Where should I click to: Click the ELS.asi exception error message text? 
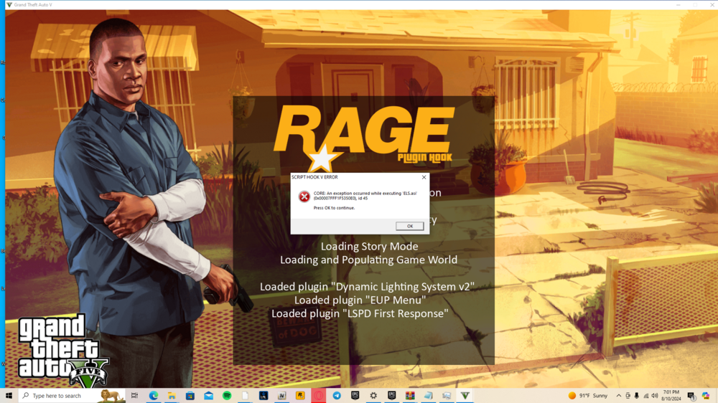pos(365,196)
